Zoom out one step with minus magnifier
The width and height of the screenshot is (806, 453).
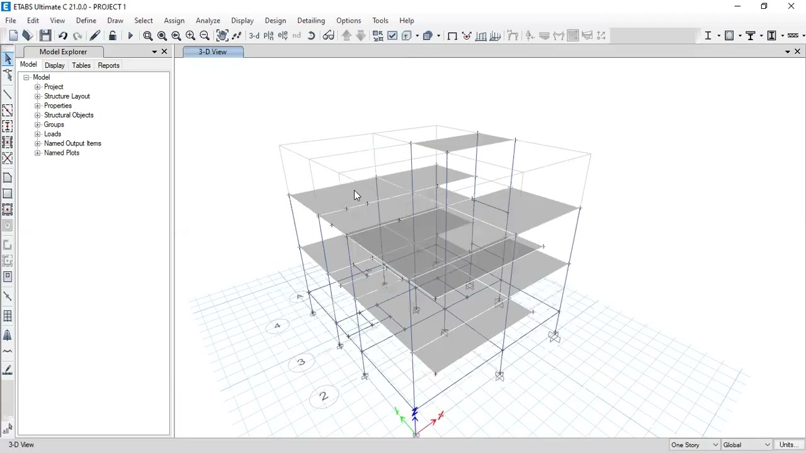205,36
